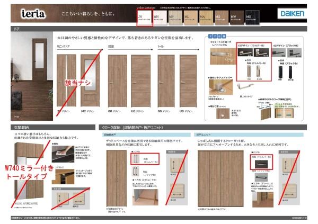Select the WH white color swatch
This screenshot has width=318, height=224.
coord(160,18)
